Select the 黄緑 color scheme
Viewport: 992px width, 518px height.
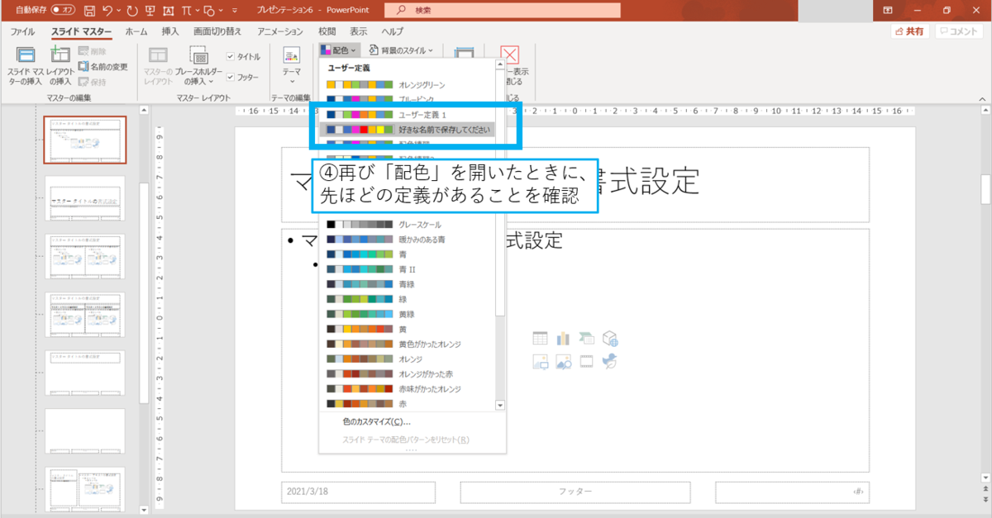(x=406, y=314)
